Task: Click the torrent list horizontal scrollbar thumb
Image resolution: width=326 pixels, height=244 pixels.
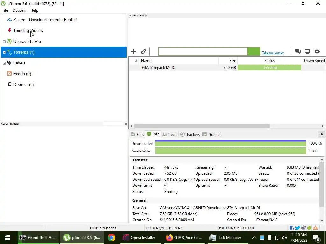Action: pos(202,126)
